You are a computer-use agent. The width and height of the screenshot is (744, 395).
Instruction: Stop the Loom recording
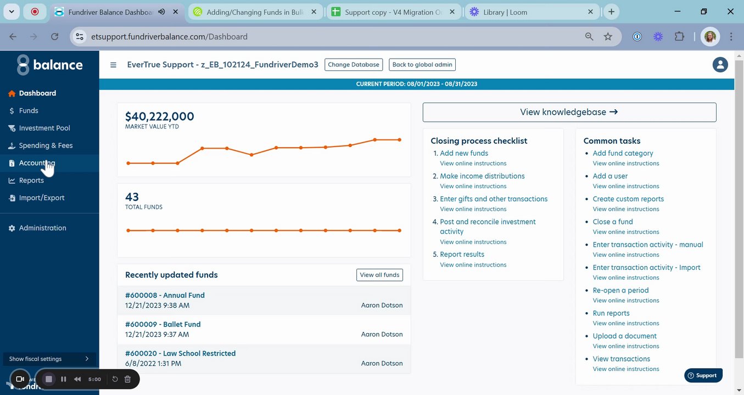49,379
